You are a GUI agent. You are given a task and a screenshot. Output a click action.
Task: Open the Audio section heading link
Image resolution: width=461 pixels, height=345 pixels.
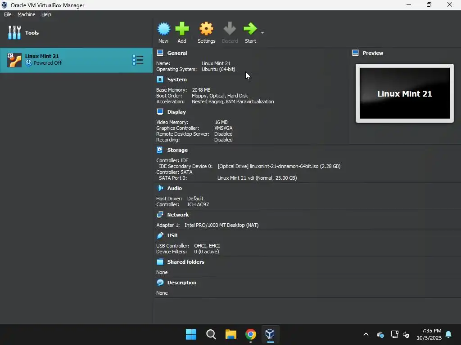(175, 188)
